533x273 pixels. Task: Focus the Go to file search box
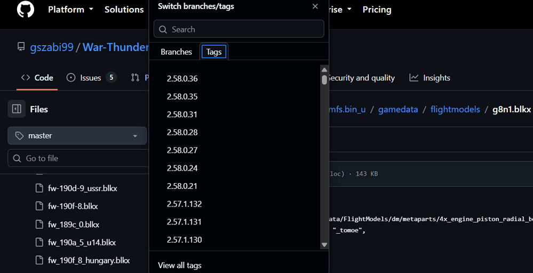click(78, 158)
